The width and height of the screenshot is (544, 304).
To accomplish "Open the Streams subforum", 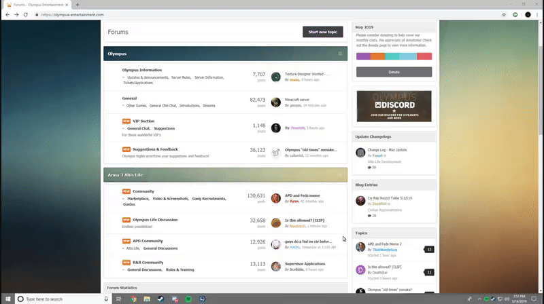I will (x=209, y=106).
